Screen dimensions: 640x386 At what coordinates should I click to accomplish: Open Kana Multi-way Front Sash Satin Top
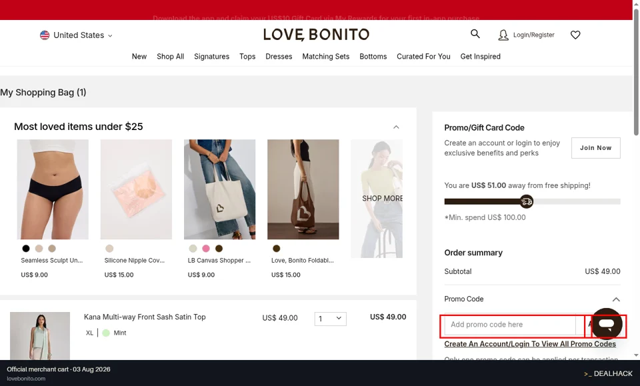(x=145, y=317)
